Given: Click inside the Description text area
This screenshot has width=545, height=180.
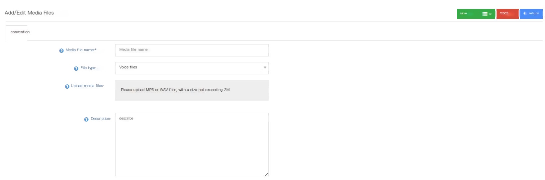Looking at the screenshot, I should pyautogui.click(x=192, y=144).
